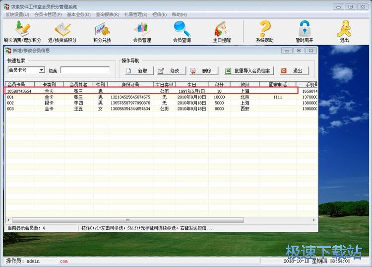Close the 新增/修改会员信息 window
372x267 pixels.
311,51
